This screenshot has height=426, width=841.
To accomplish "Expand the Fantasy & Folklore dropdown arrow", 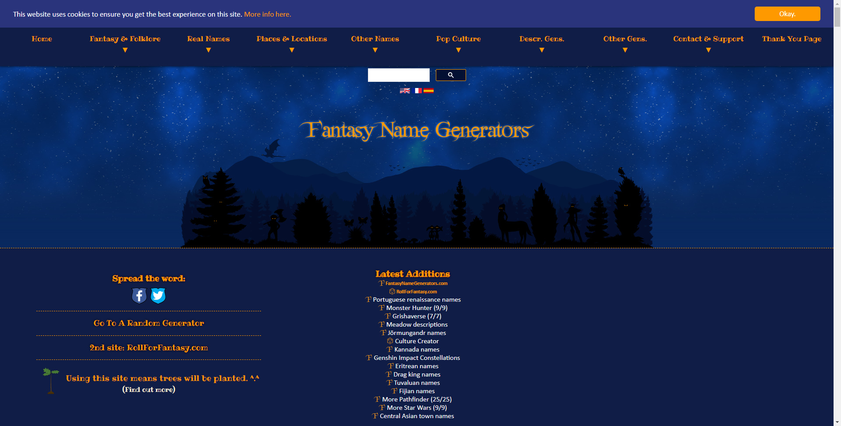I will [x=125, y=50].
